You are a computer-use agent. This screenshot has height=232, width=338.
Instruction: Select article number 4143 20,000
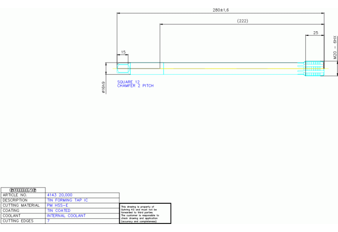tap(60, 195)
